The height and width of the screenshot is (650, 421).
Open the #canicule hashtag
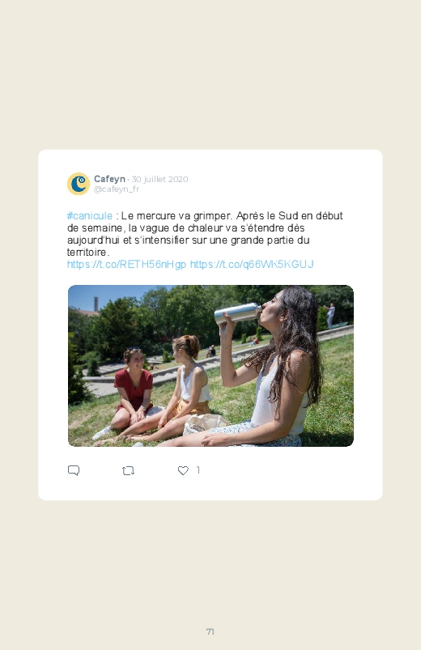(90, 215)
